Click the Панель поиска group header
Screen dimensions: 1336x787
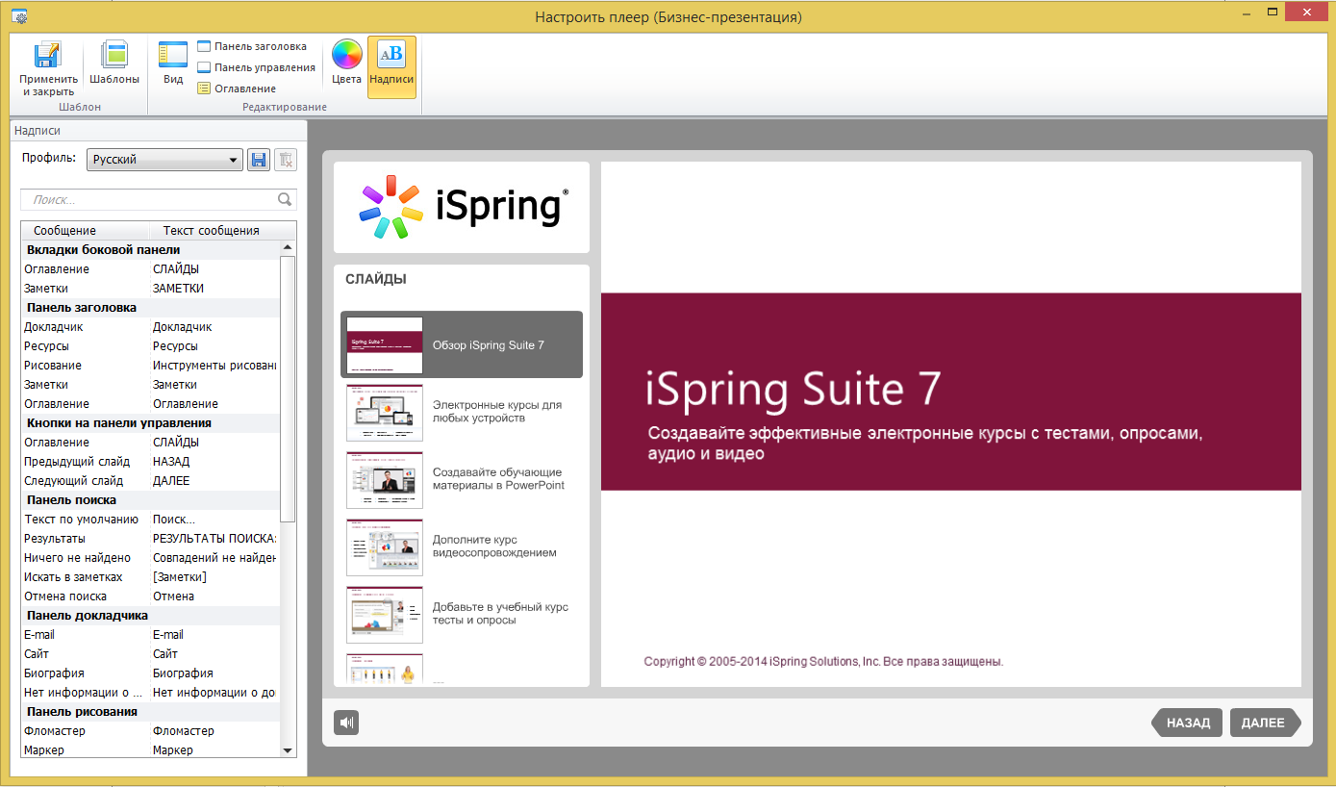pyautogui.click(x=150, y=500)
